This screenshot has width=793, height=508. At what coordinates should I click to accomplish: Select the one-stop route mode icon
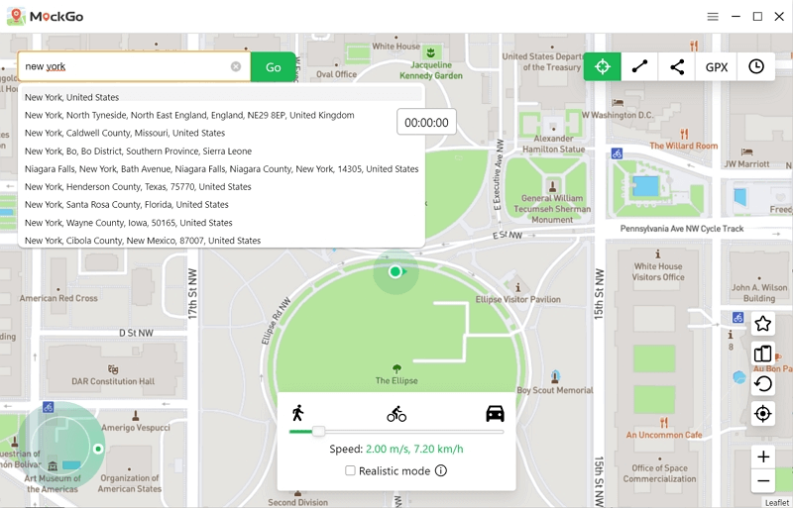tap(639, 67)
